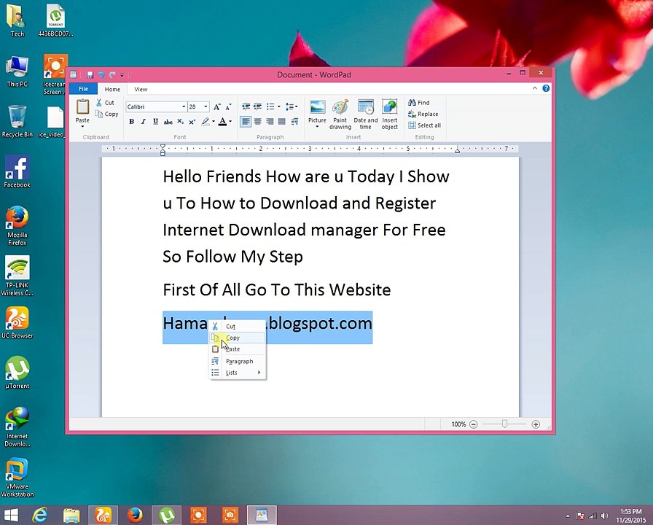Insert Date and time
This screenshot has height=525, width=653.
pyautogui.click(x=366, y=114)
